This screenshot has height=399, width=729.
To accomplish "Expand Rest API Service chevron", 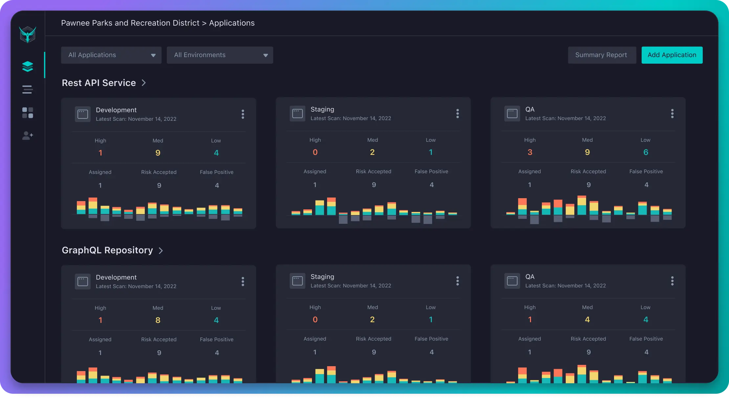I will point(144,83).
